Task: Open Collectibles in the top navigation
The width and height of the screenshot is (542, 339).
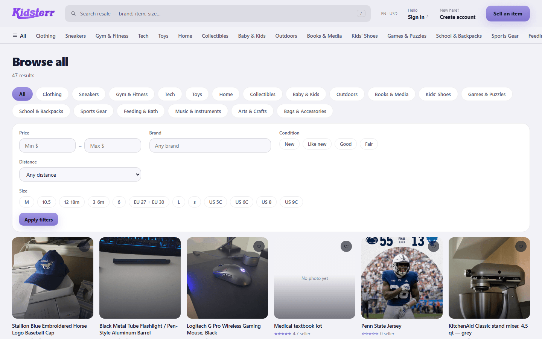Action: tap(215, 36)
